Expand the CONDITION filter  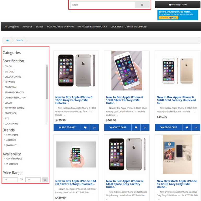click(10, 87)
